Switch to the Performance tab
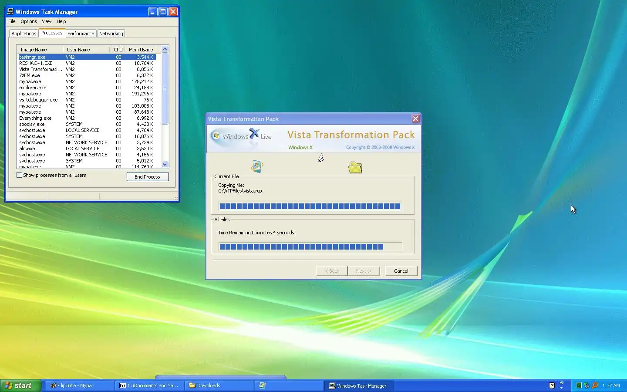The width and height of the screenshot is (627, 392). (81, 34)
